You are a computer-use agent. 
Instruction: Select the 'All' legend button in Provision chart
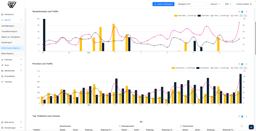pyautogui.click(x=241, y=68)
